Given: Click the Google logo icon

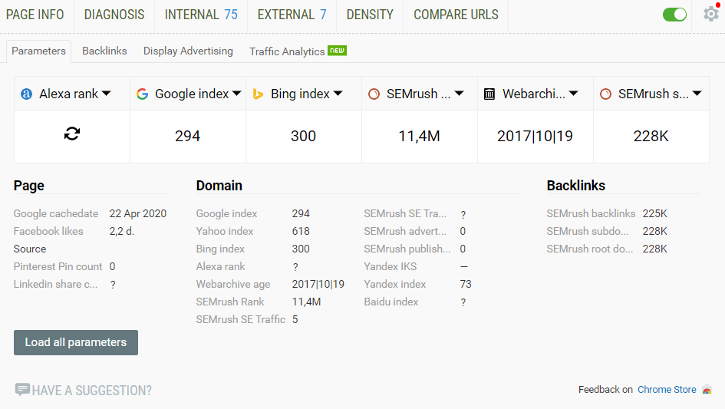Looking at the screenshot, I should click(142, 94).
